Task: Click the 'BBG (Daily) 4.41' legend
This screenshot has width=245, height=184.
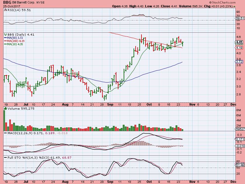Action: (21, 34)
